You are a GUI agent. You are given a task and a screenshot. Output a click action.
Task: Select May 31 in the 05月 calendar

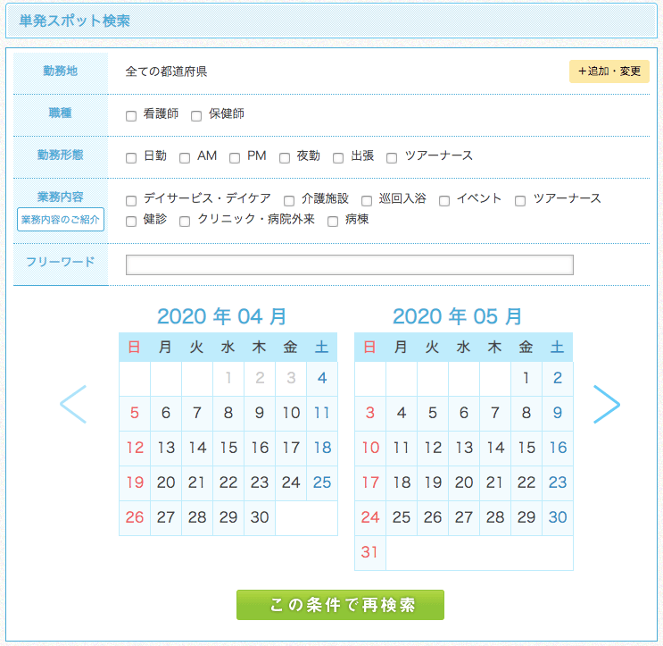coord(370,553)
